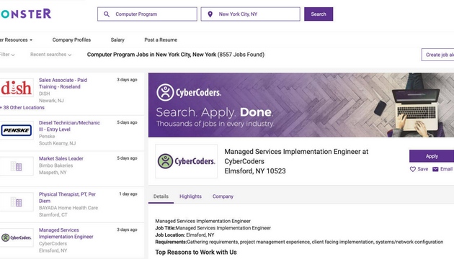The height and width of the screenshot is (259, 454).
Task: Click Bimbo Bakeries placeholder building icon
Action: coord(17,166)
